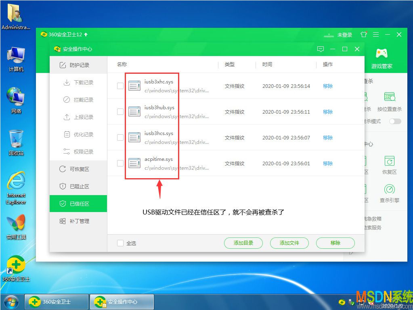Viewport: 413px width, 310px height.
Task: Tick the checkbox for iusb3xhc.sys
Action: click(120, 86)
